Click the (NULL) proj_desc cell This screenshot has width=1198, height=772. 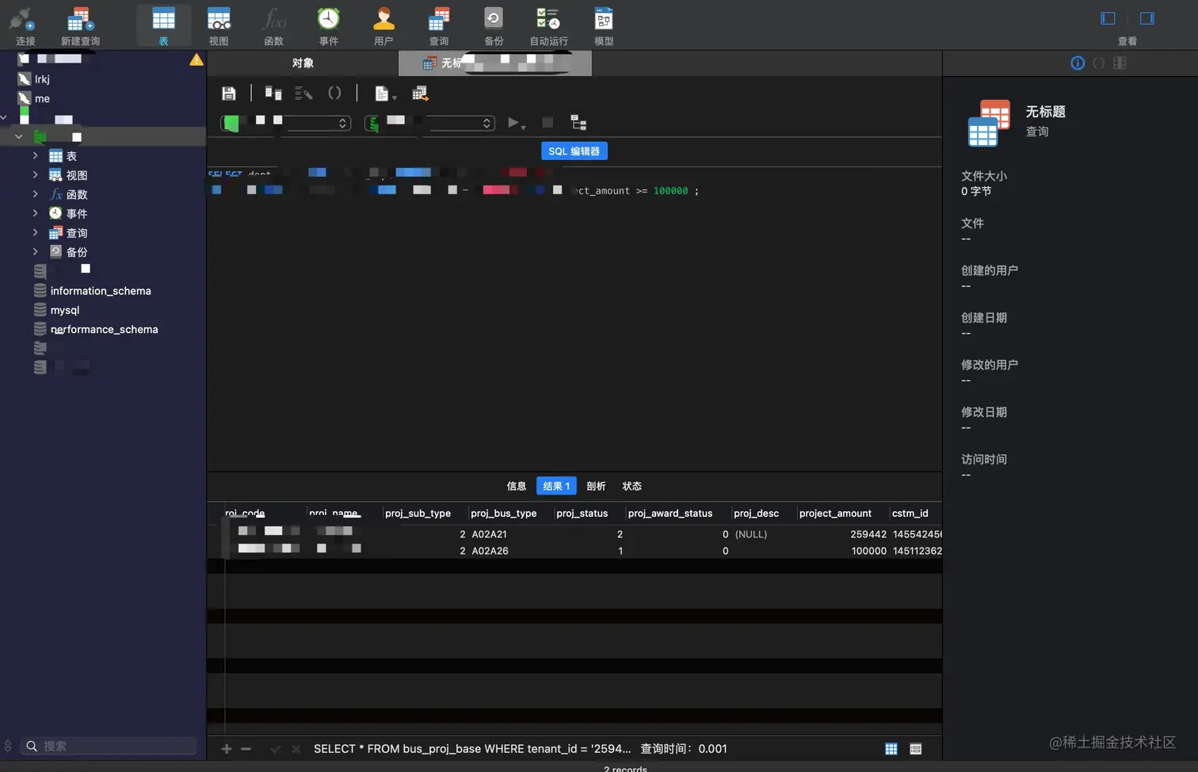click(x=751, y=534)
